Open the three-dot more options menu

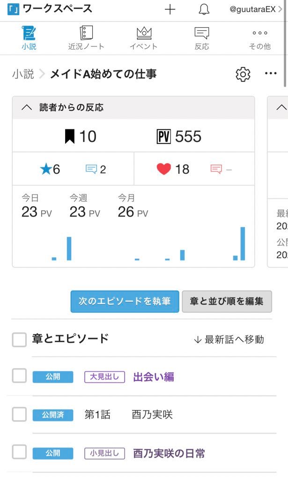coord(271,74)
